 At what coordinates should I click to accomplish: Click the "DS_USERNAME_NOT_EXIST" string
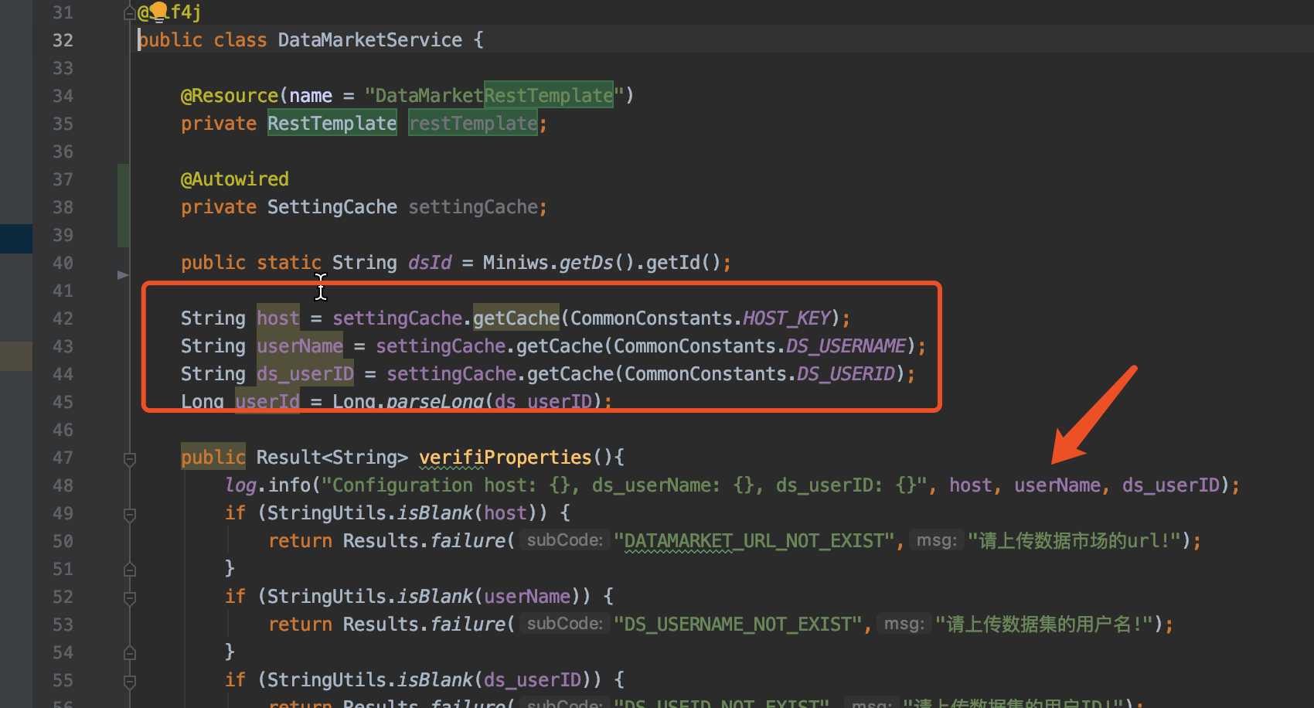(738, 625)
